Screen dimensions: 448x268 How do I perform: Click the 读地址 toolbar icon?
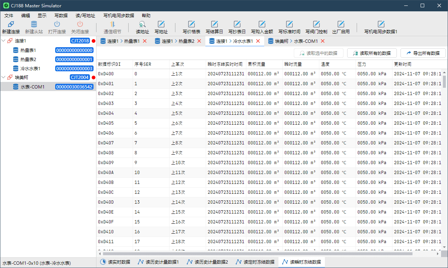(143, 24)
